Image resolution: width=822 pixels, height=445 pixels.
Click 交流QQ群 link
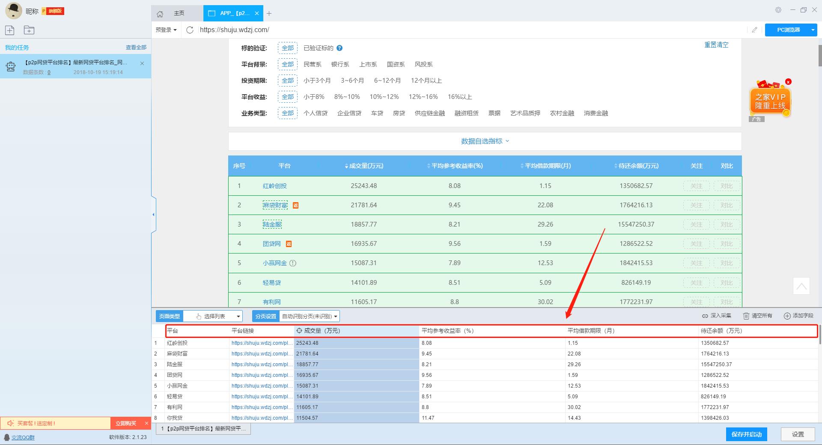tap(23, 437)
